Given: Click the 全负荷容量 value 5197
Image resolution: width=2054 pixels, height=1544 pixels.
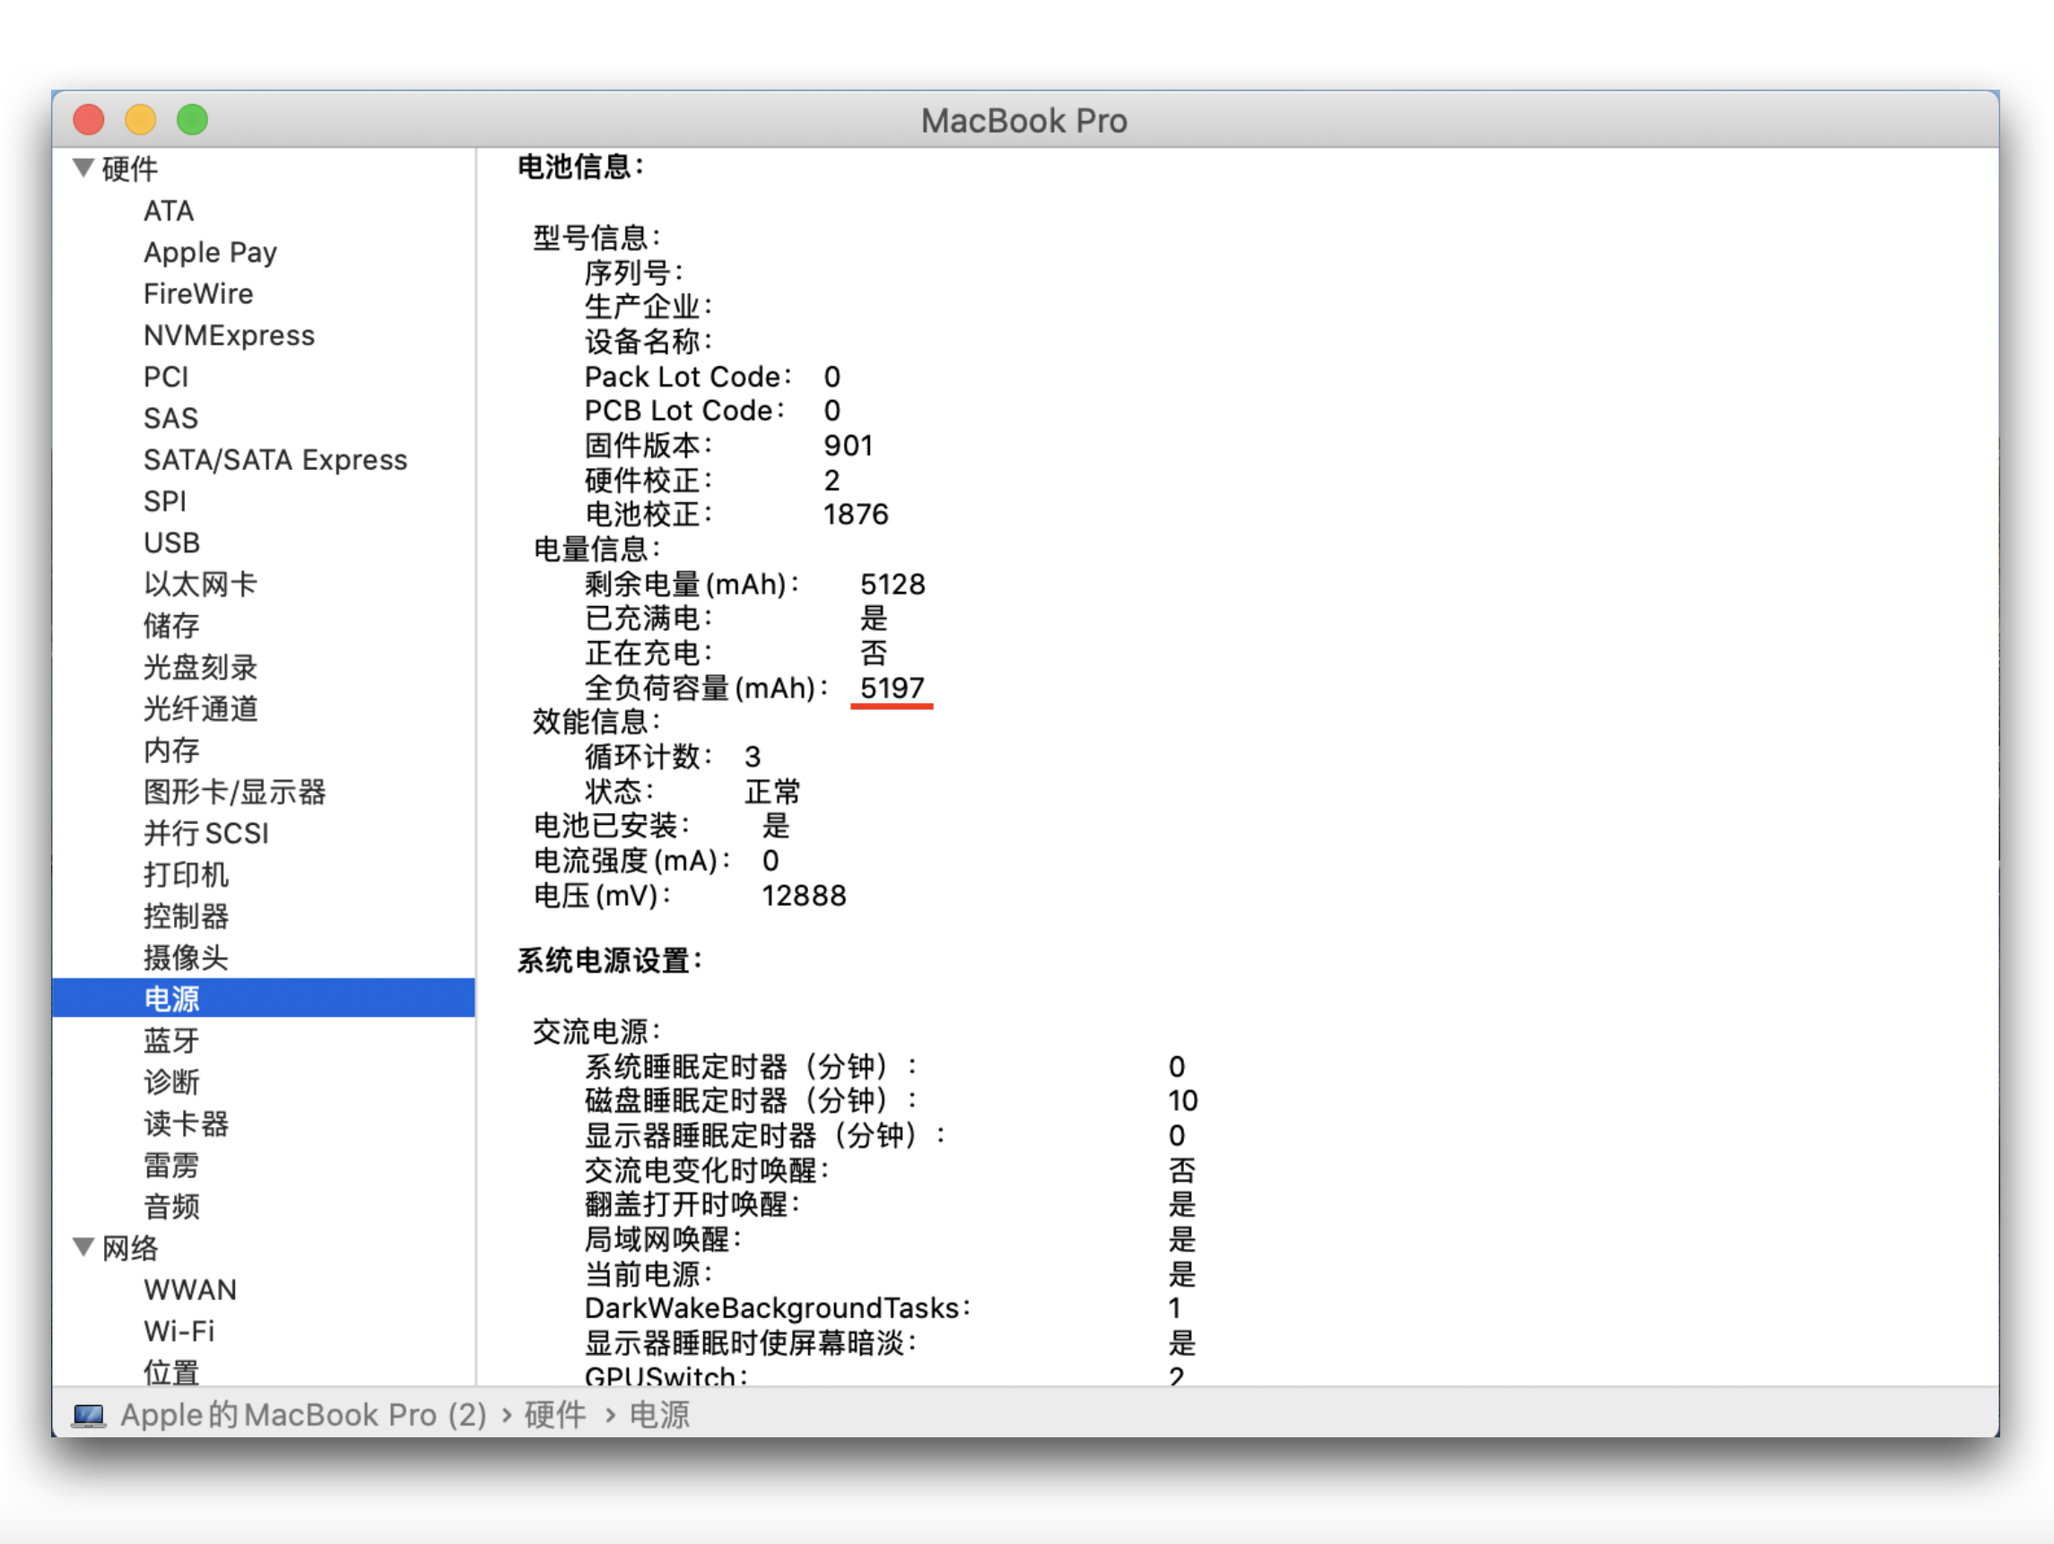Looking at the screenshot, I should coord(892,688).
